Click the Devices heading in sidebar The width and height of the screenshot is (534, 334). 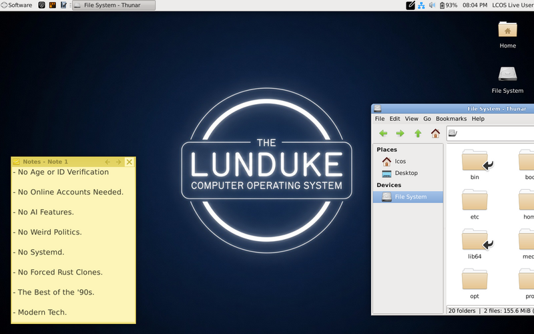[388, 185]
